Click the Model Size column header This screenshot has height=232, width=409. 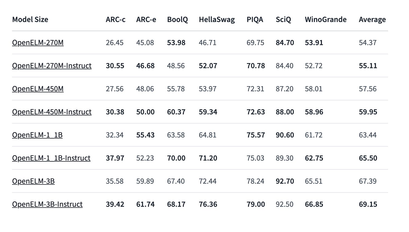point(30,20)
